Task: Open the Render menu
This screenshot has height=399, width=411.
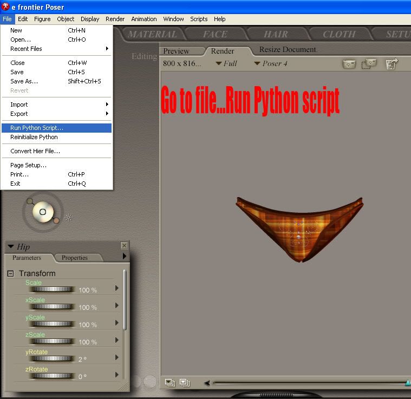Action: click(x=115, y=19)
